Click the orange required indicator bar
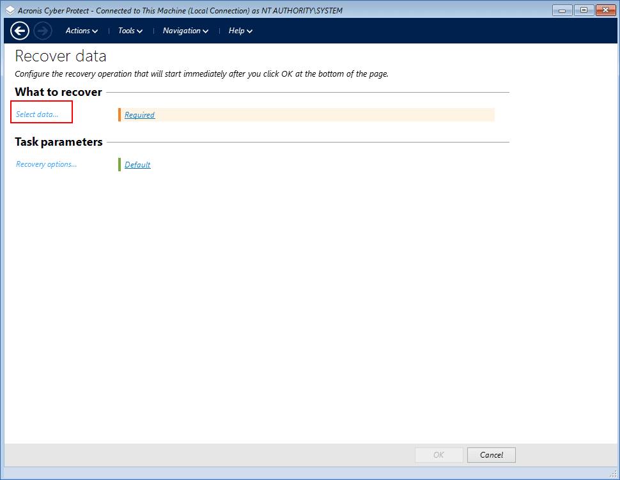Image resolution: width=620 pixels, height=480 pixels. point(120,114)
